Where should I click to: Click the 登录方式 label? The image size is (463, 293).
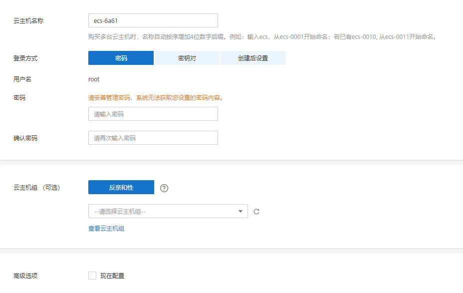(25, 58)
